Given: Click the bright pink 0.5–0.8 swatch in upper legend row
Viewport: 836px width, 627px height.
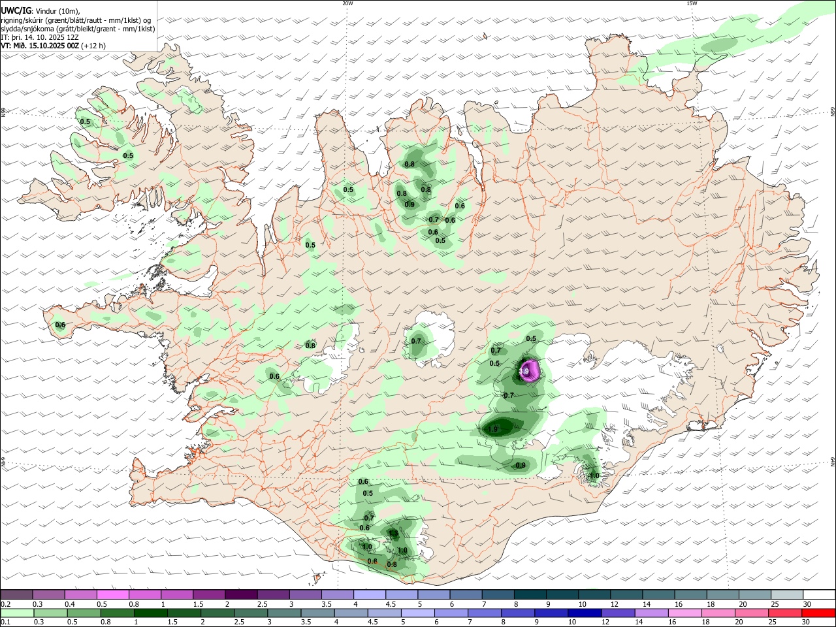Looking at the screenshot, I should click(x=112, y=595).
